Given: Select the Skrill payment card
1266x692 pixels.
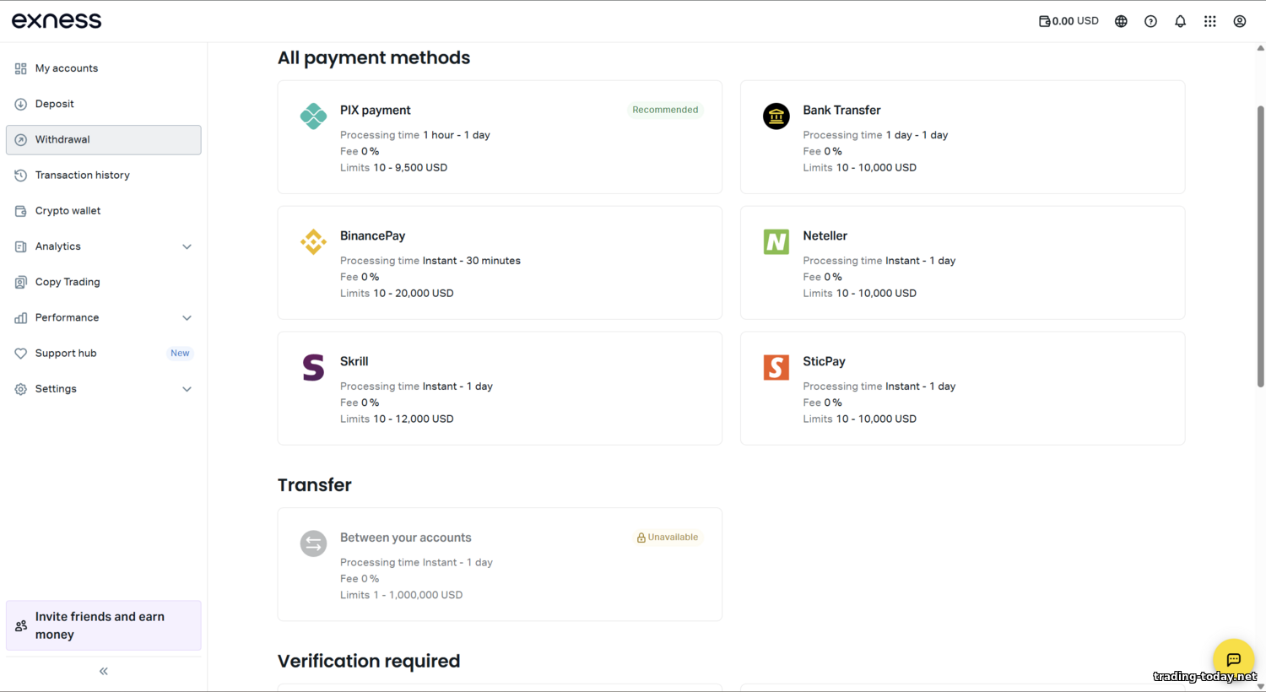Looking at the screenshot, I should (x=500, y=388).
